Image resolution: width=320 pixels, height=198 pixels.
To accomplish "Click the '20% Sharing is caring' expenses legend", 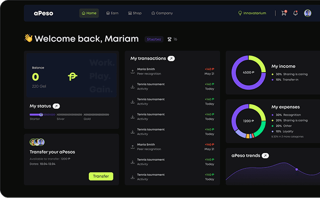I will (289, 120).
